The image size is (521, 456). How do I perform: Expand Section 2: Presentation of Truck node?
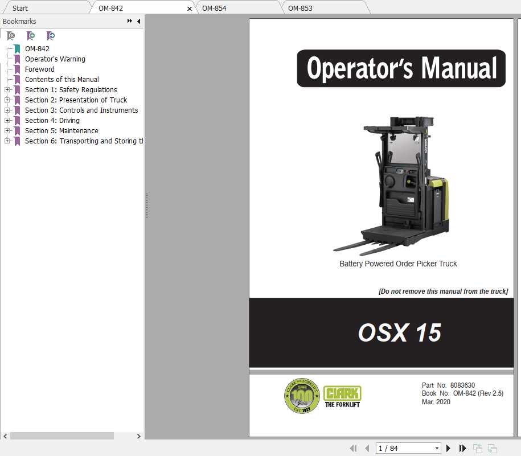pos(7,100)
